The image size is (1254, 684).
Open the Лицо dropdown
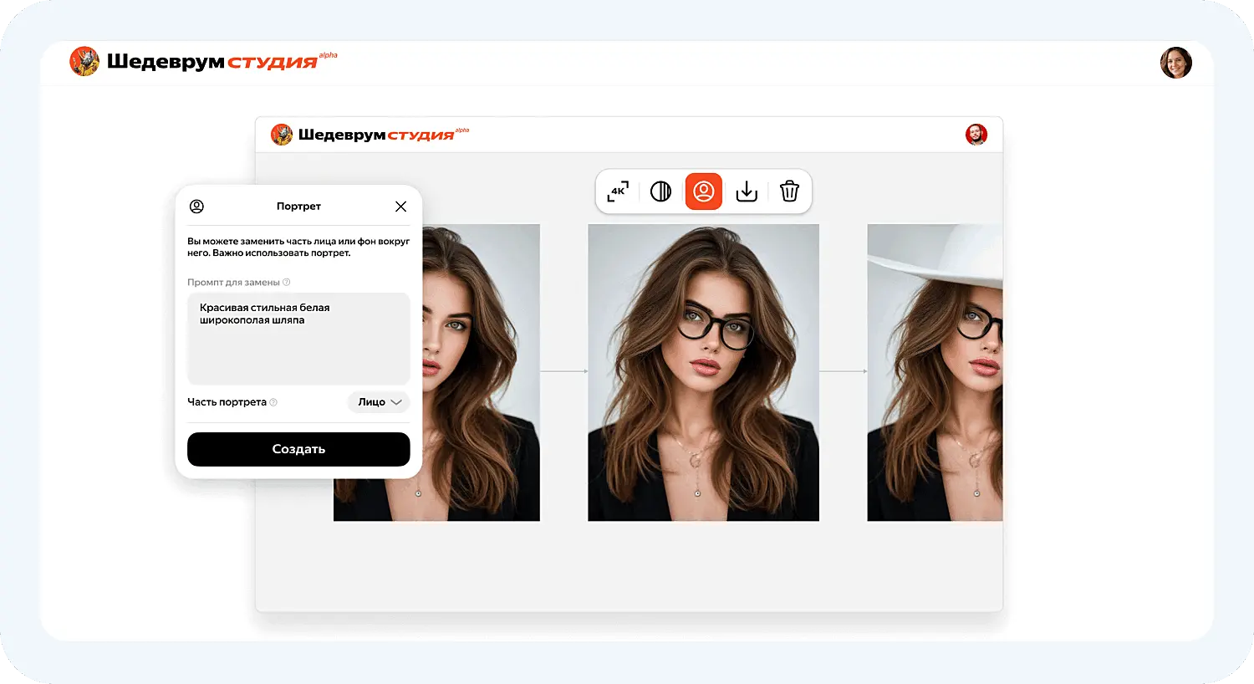pos(379,402)
